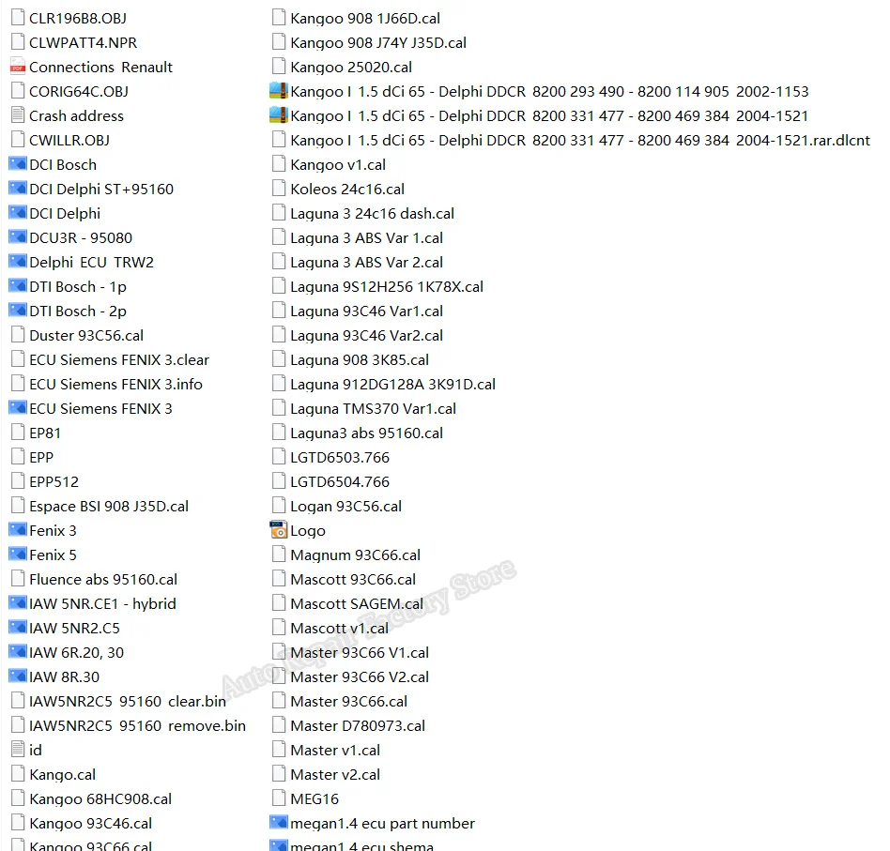Select Laguna 3 24c16 dash.cal

(363, 213)
